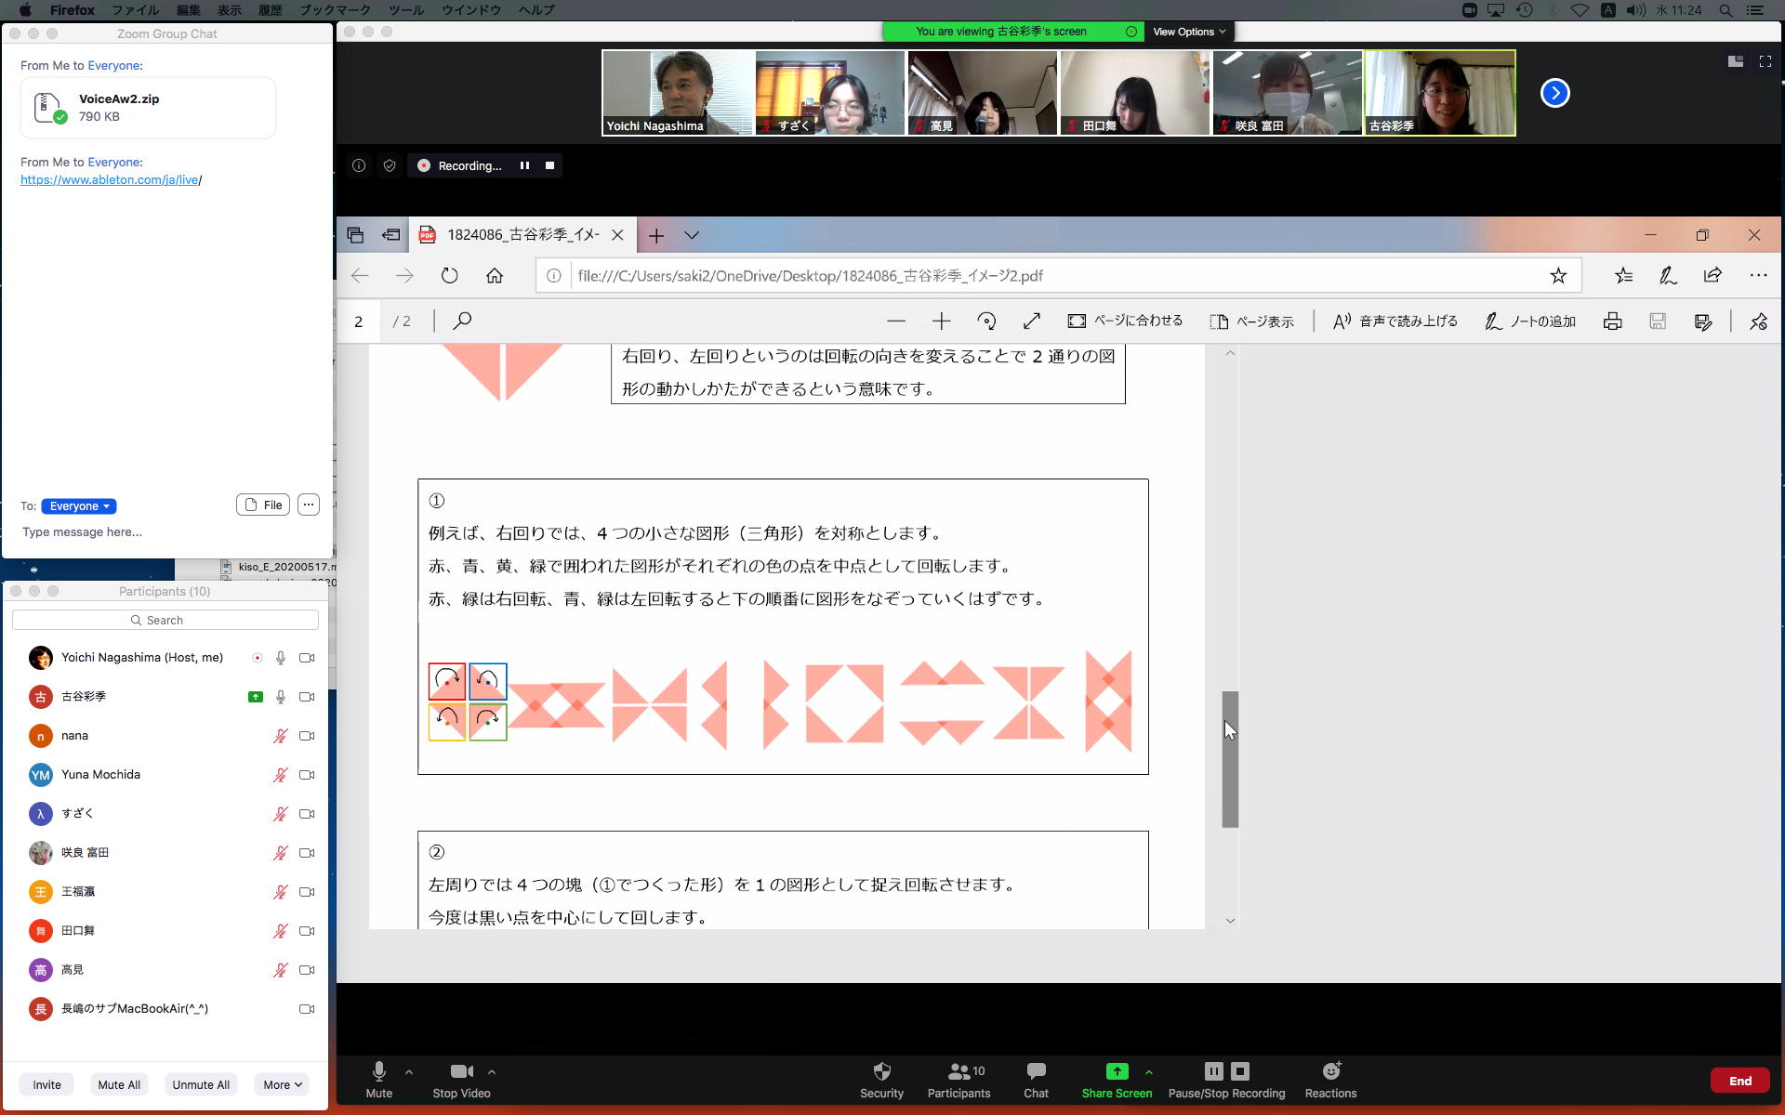Click the green Share Screen icon
The image size is (1785, 1115).
[1117, 1071]
